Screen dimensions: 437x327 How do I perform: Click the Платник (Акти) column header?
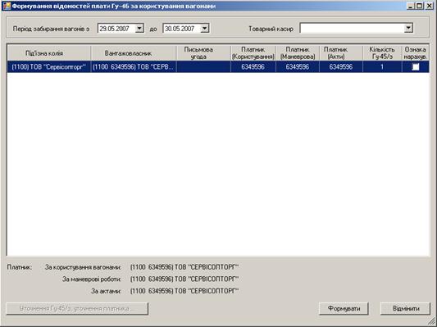[x=341, y=53]
